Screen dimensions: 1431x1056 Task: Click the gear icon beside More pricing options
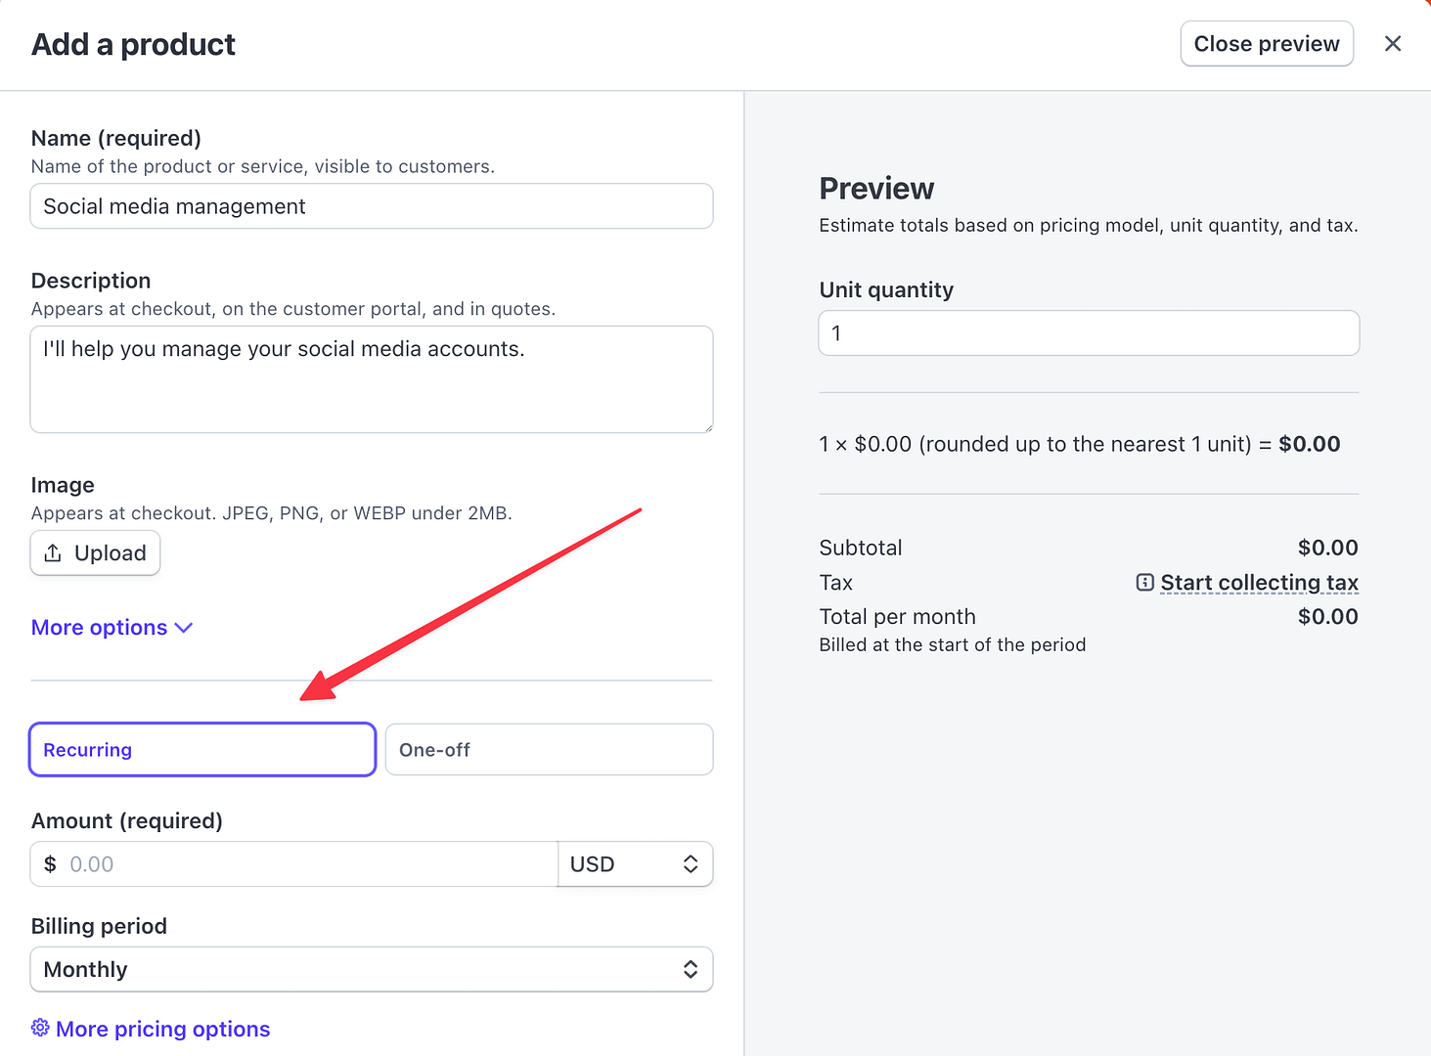40,1028
